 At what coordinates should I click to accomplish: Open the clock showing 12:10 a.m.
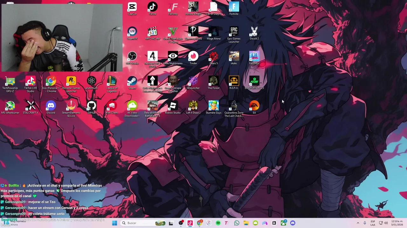coord(397,223)
